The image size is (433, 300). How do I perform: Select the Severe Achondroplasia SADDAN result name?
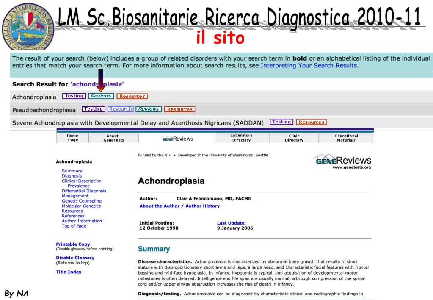point(138,123)
